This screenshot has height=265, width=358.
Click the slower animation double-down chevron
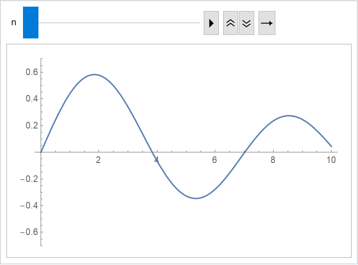[x=247, y=23]
